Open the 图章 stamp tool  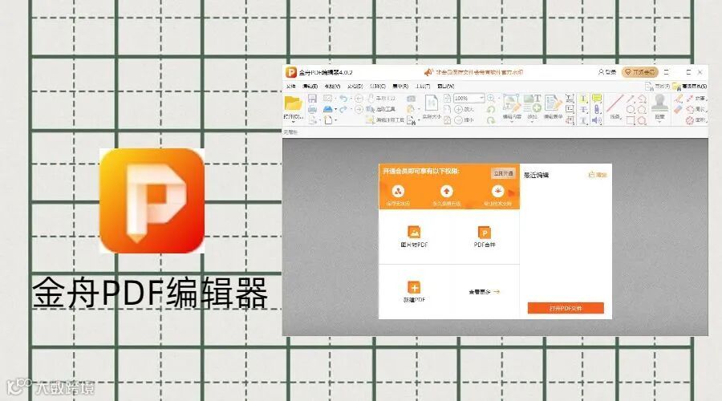tap(659, 107)
